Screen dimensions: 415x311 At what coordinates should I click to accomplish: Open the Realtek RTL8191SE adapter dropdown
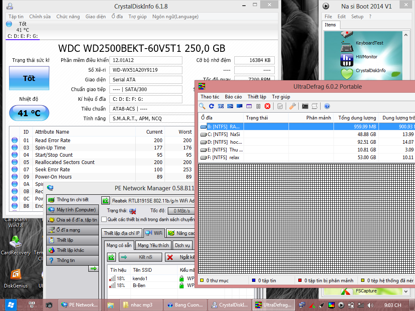153,201
